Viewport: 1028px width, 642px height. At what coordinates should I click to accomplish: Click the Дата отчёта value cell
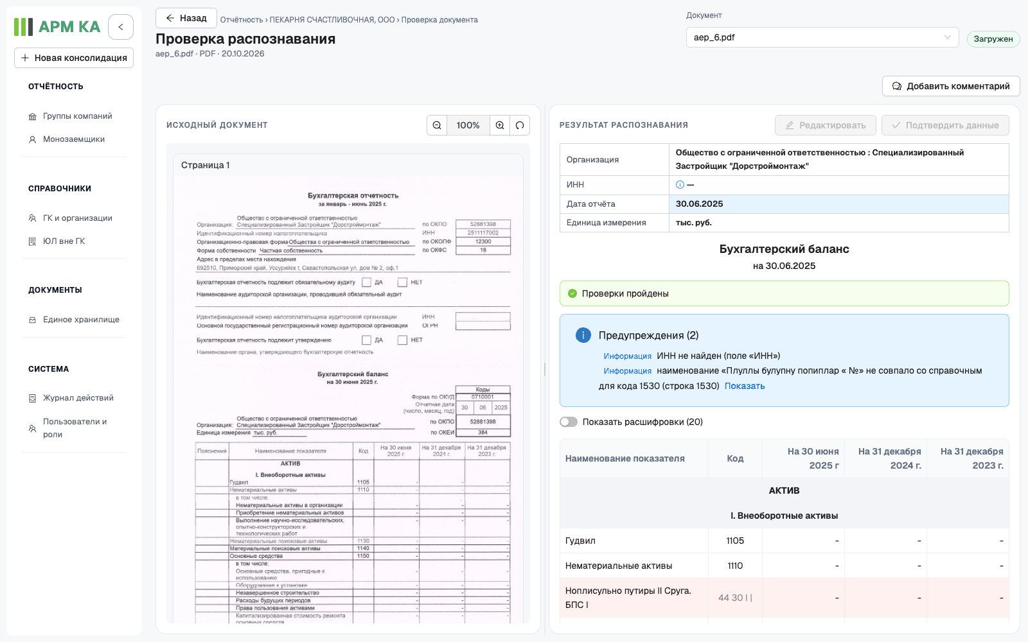[838, 204]
